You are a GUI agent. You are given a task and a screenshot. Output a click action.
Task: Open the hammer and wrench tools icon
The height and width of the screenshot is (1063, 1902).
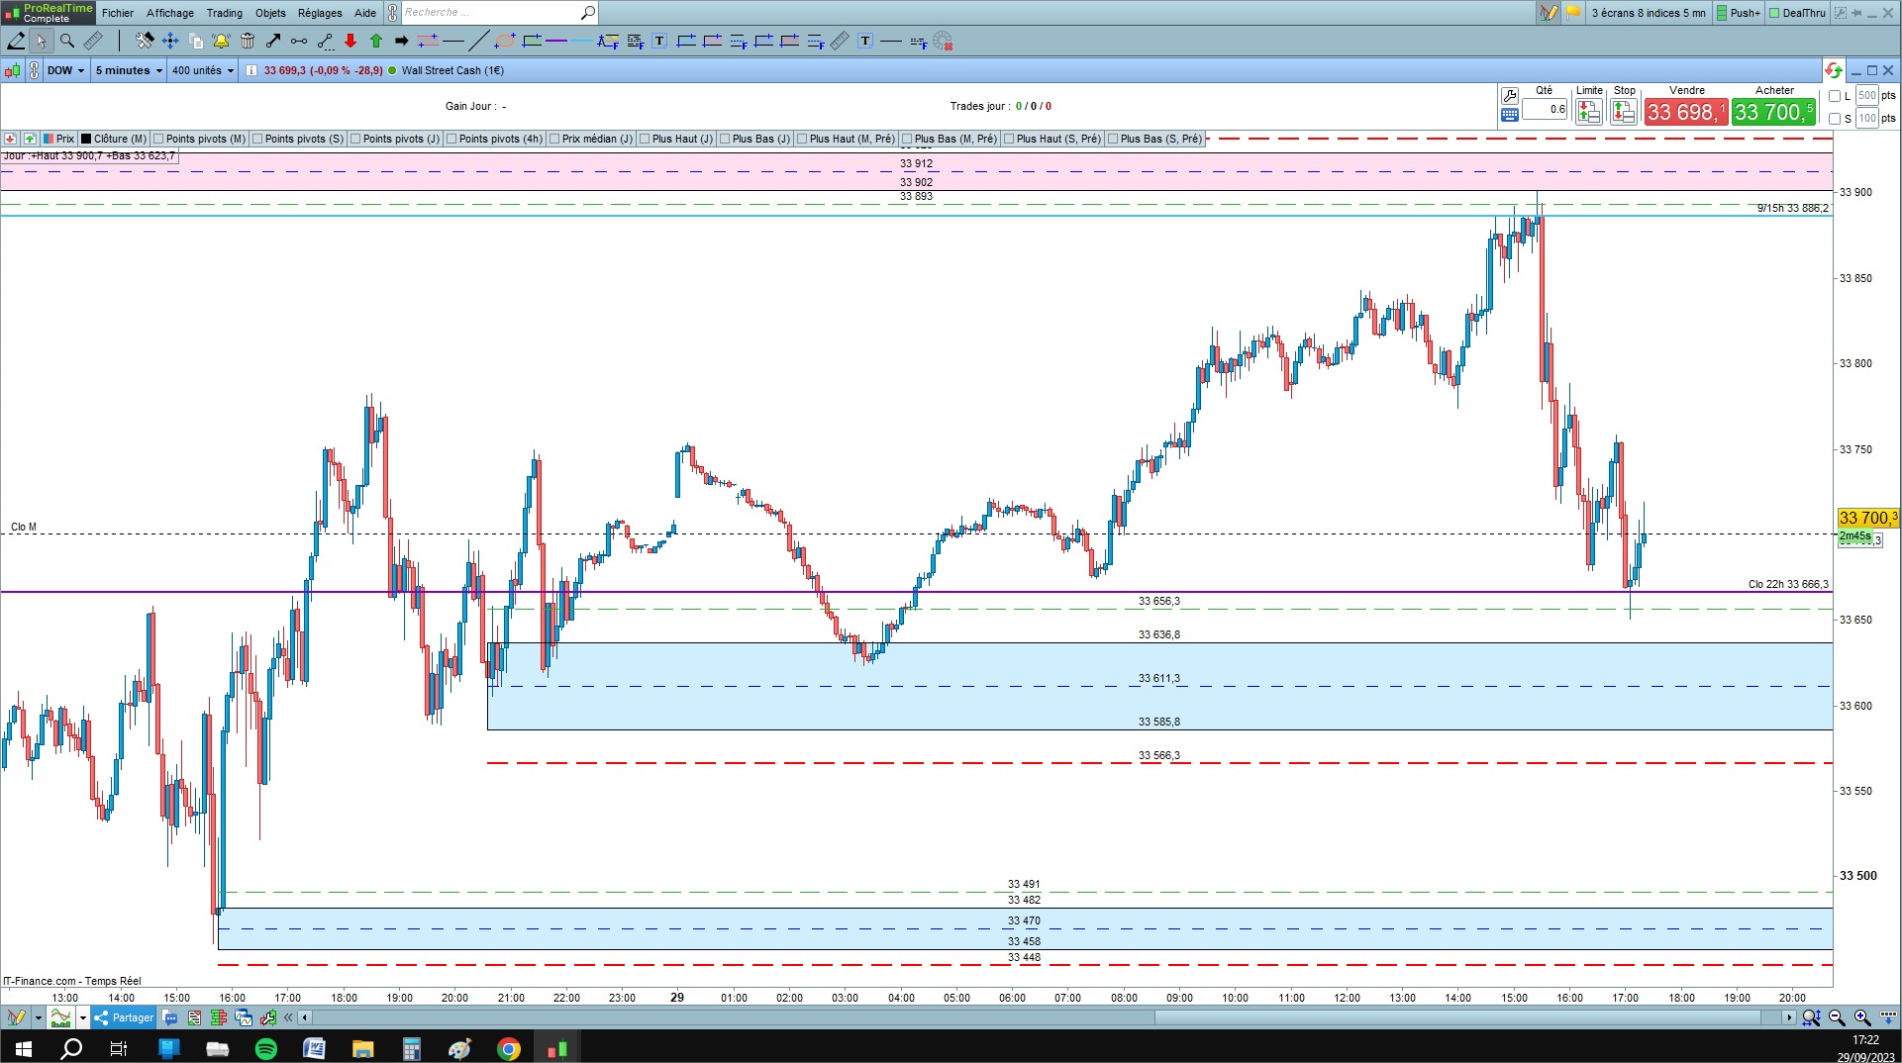[x=145, y=41]
